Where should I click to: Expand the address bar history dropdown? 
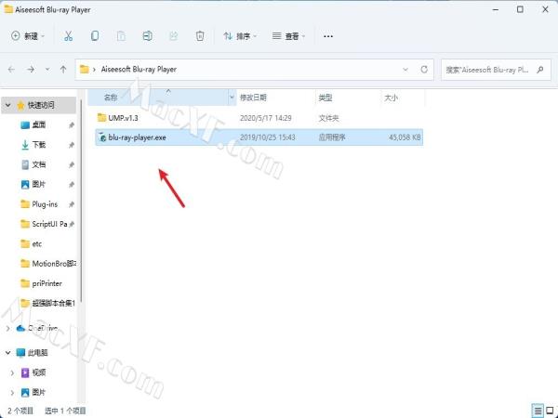click(405, 70)
